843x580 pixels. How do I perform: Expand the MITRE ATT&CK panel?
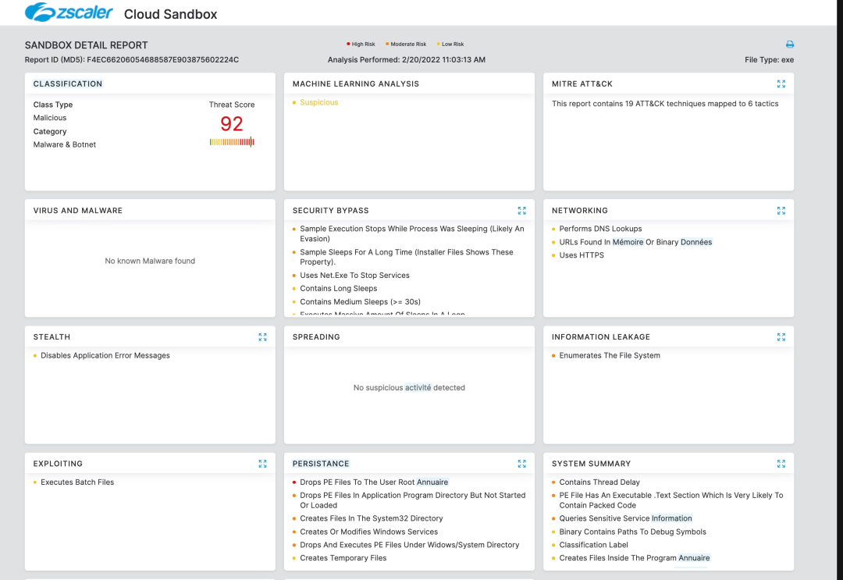click(x=781, y=84)
